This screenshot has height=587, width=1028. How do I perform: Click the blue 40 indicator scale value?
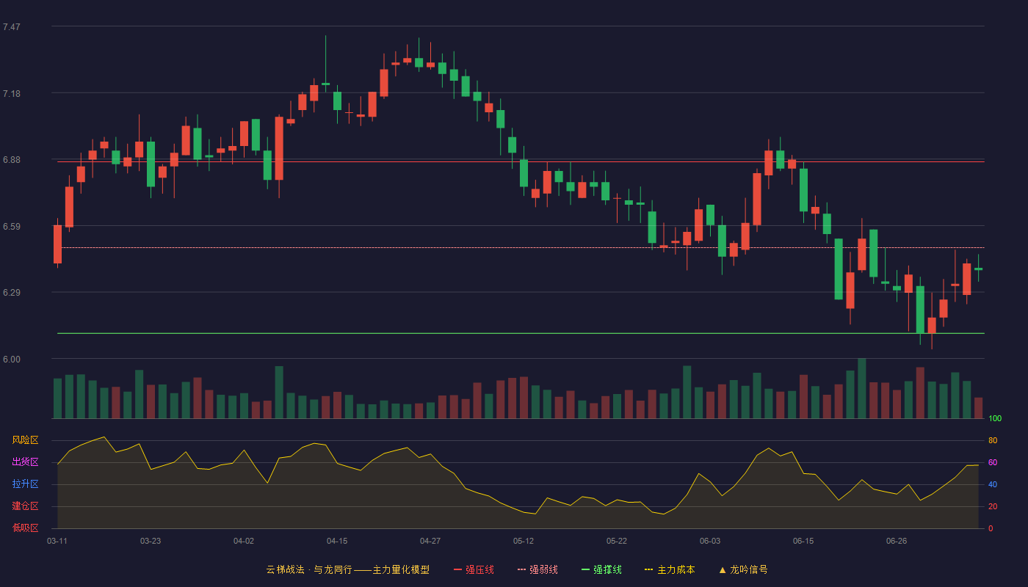(x=993, y=484)
